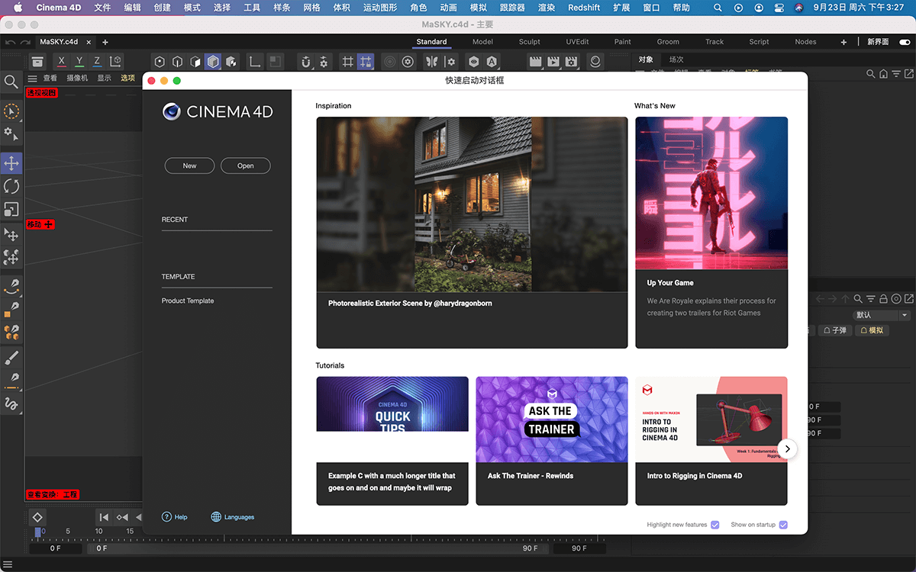Click search icon in object manager

pos(870,74)
